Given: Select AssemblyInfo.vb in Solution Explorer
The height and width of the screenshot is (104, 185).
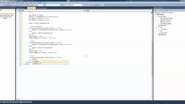Looking at the screenshot, I should (x=167, y=20).
